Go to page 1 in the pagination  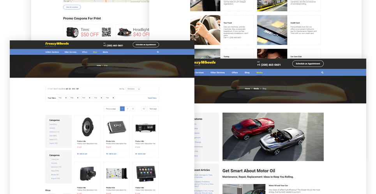point(122,109)
